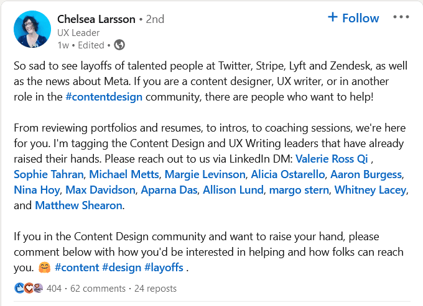Show the 404 reactions list
Image resolution: width=423 pixels, height=306 pixels.
point(54,289)
